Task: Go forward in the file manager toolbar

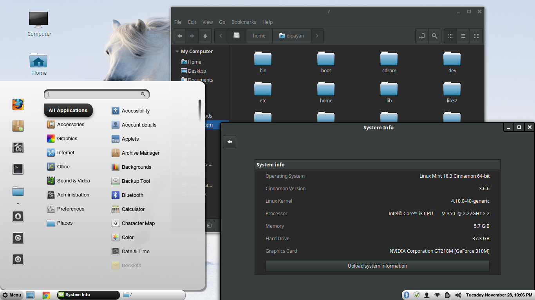Action: click(192, 36)
